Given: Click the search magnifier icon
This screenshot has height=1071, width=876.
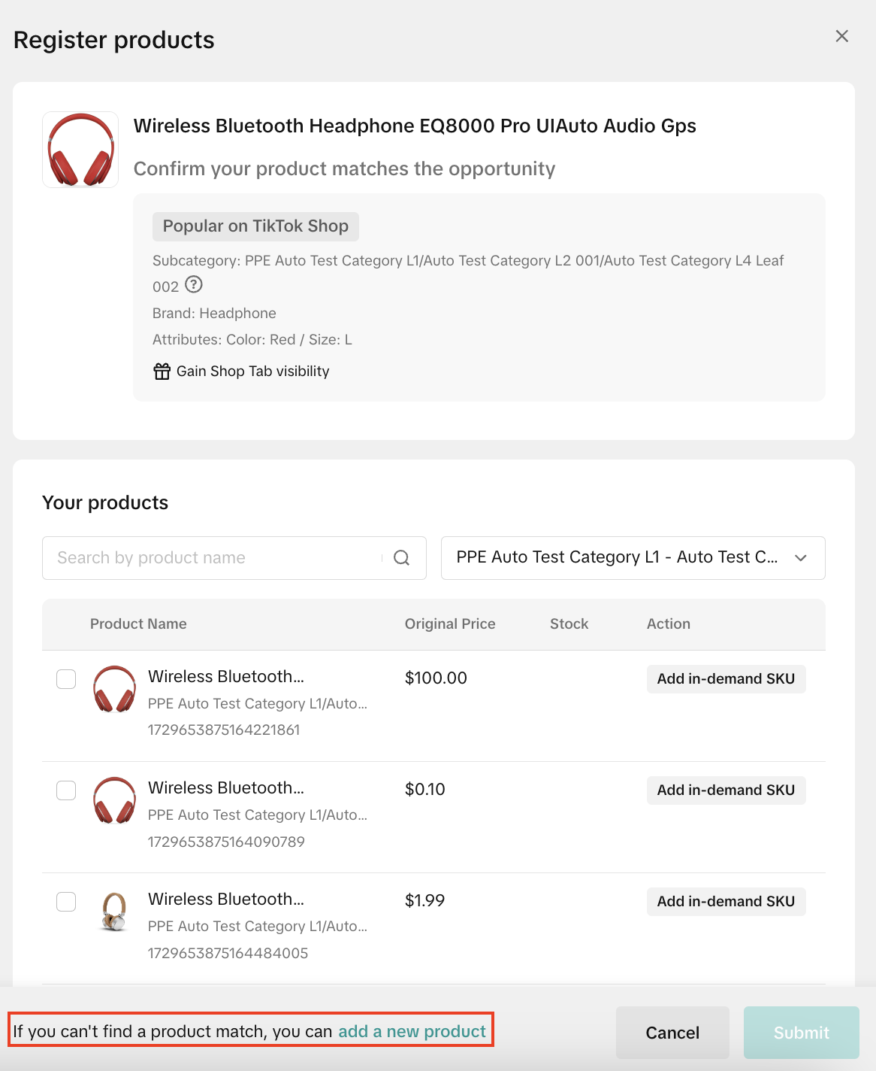Looking at the screenshot, I should (x=401, y=558).
